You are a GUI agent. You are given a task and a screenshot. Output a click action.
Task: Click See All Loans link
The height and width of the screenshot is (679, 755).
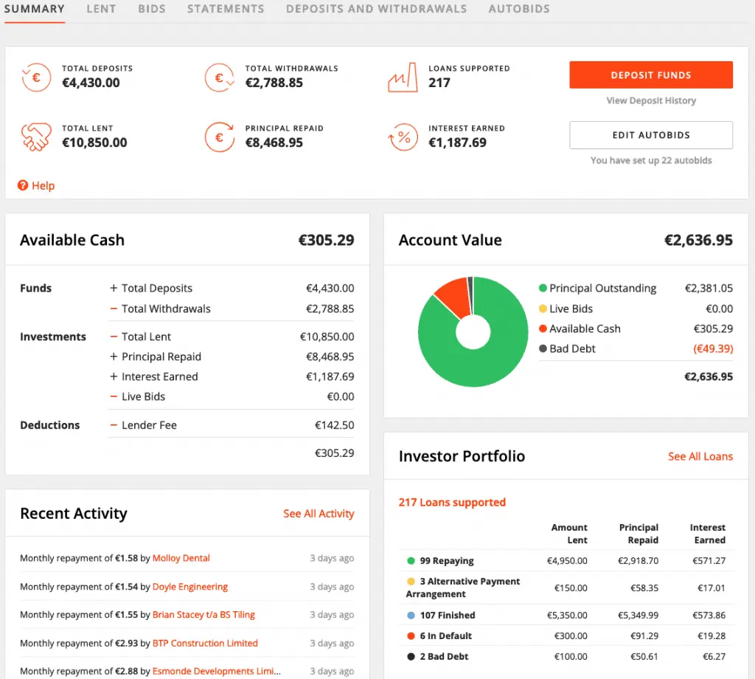[x=700, y=456]
